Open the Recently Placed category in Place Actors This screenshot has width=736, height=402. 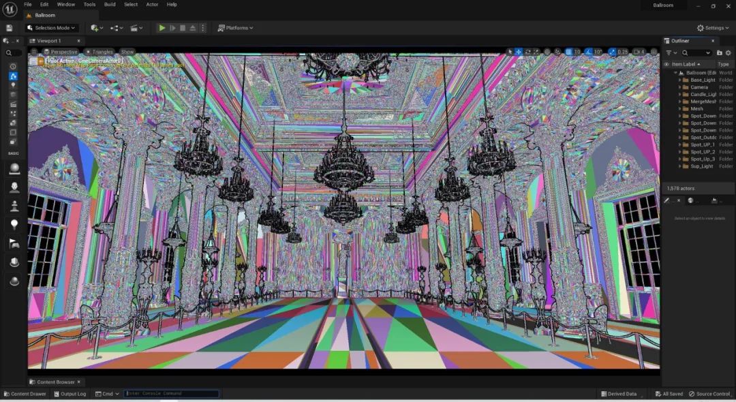pyautogui.click(x=13, y=66)
